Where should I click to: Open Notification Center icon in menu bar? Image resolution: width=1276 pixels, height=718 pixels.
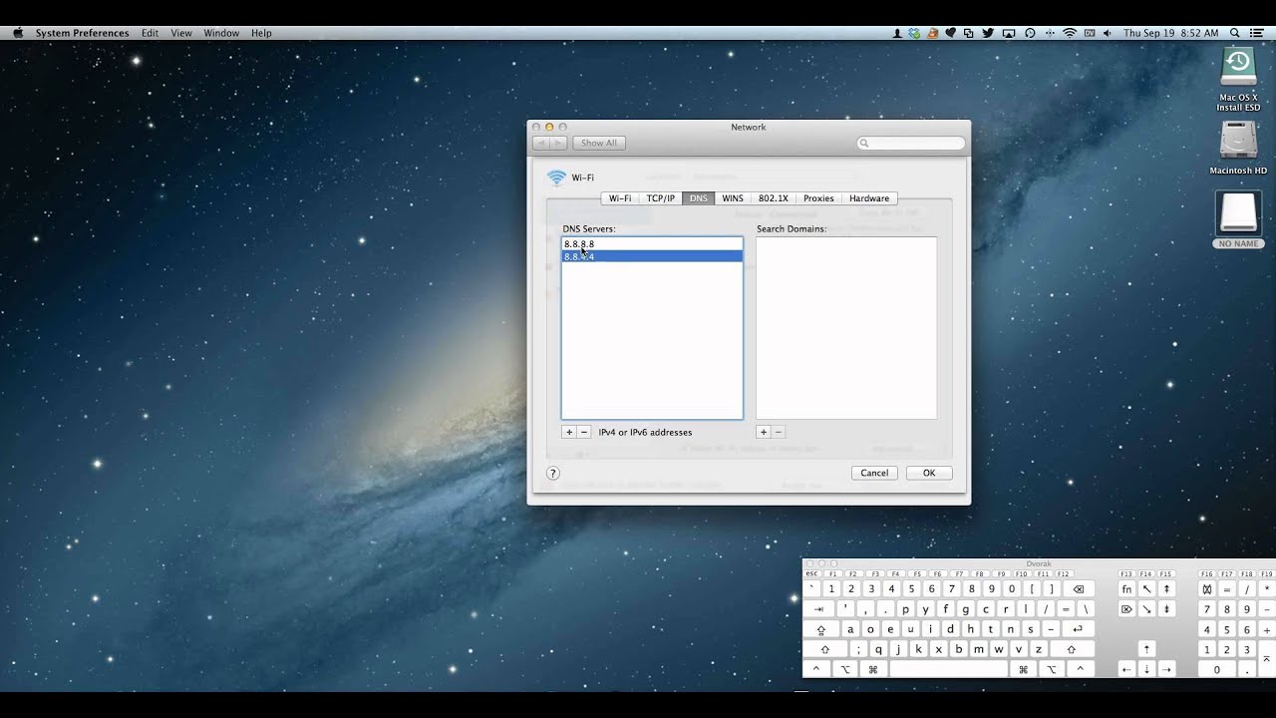1259,33
